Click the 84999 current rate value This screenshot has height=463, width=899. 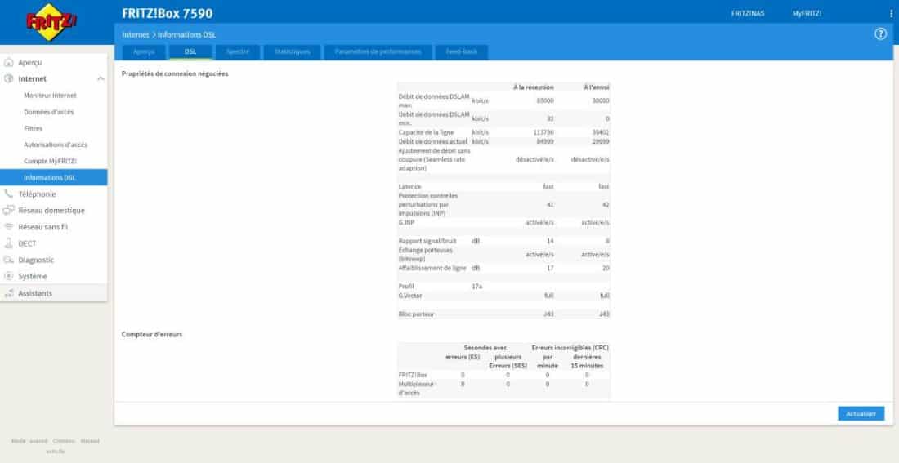pos(544,141)
